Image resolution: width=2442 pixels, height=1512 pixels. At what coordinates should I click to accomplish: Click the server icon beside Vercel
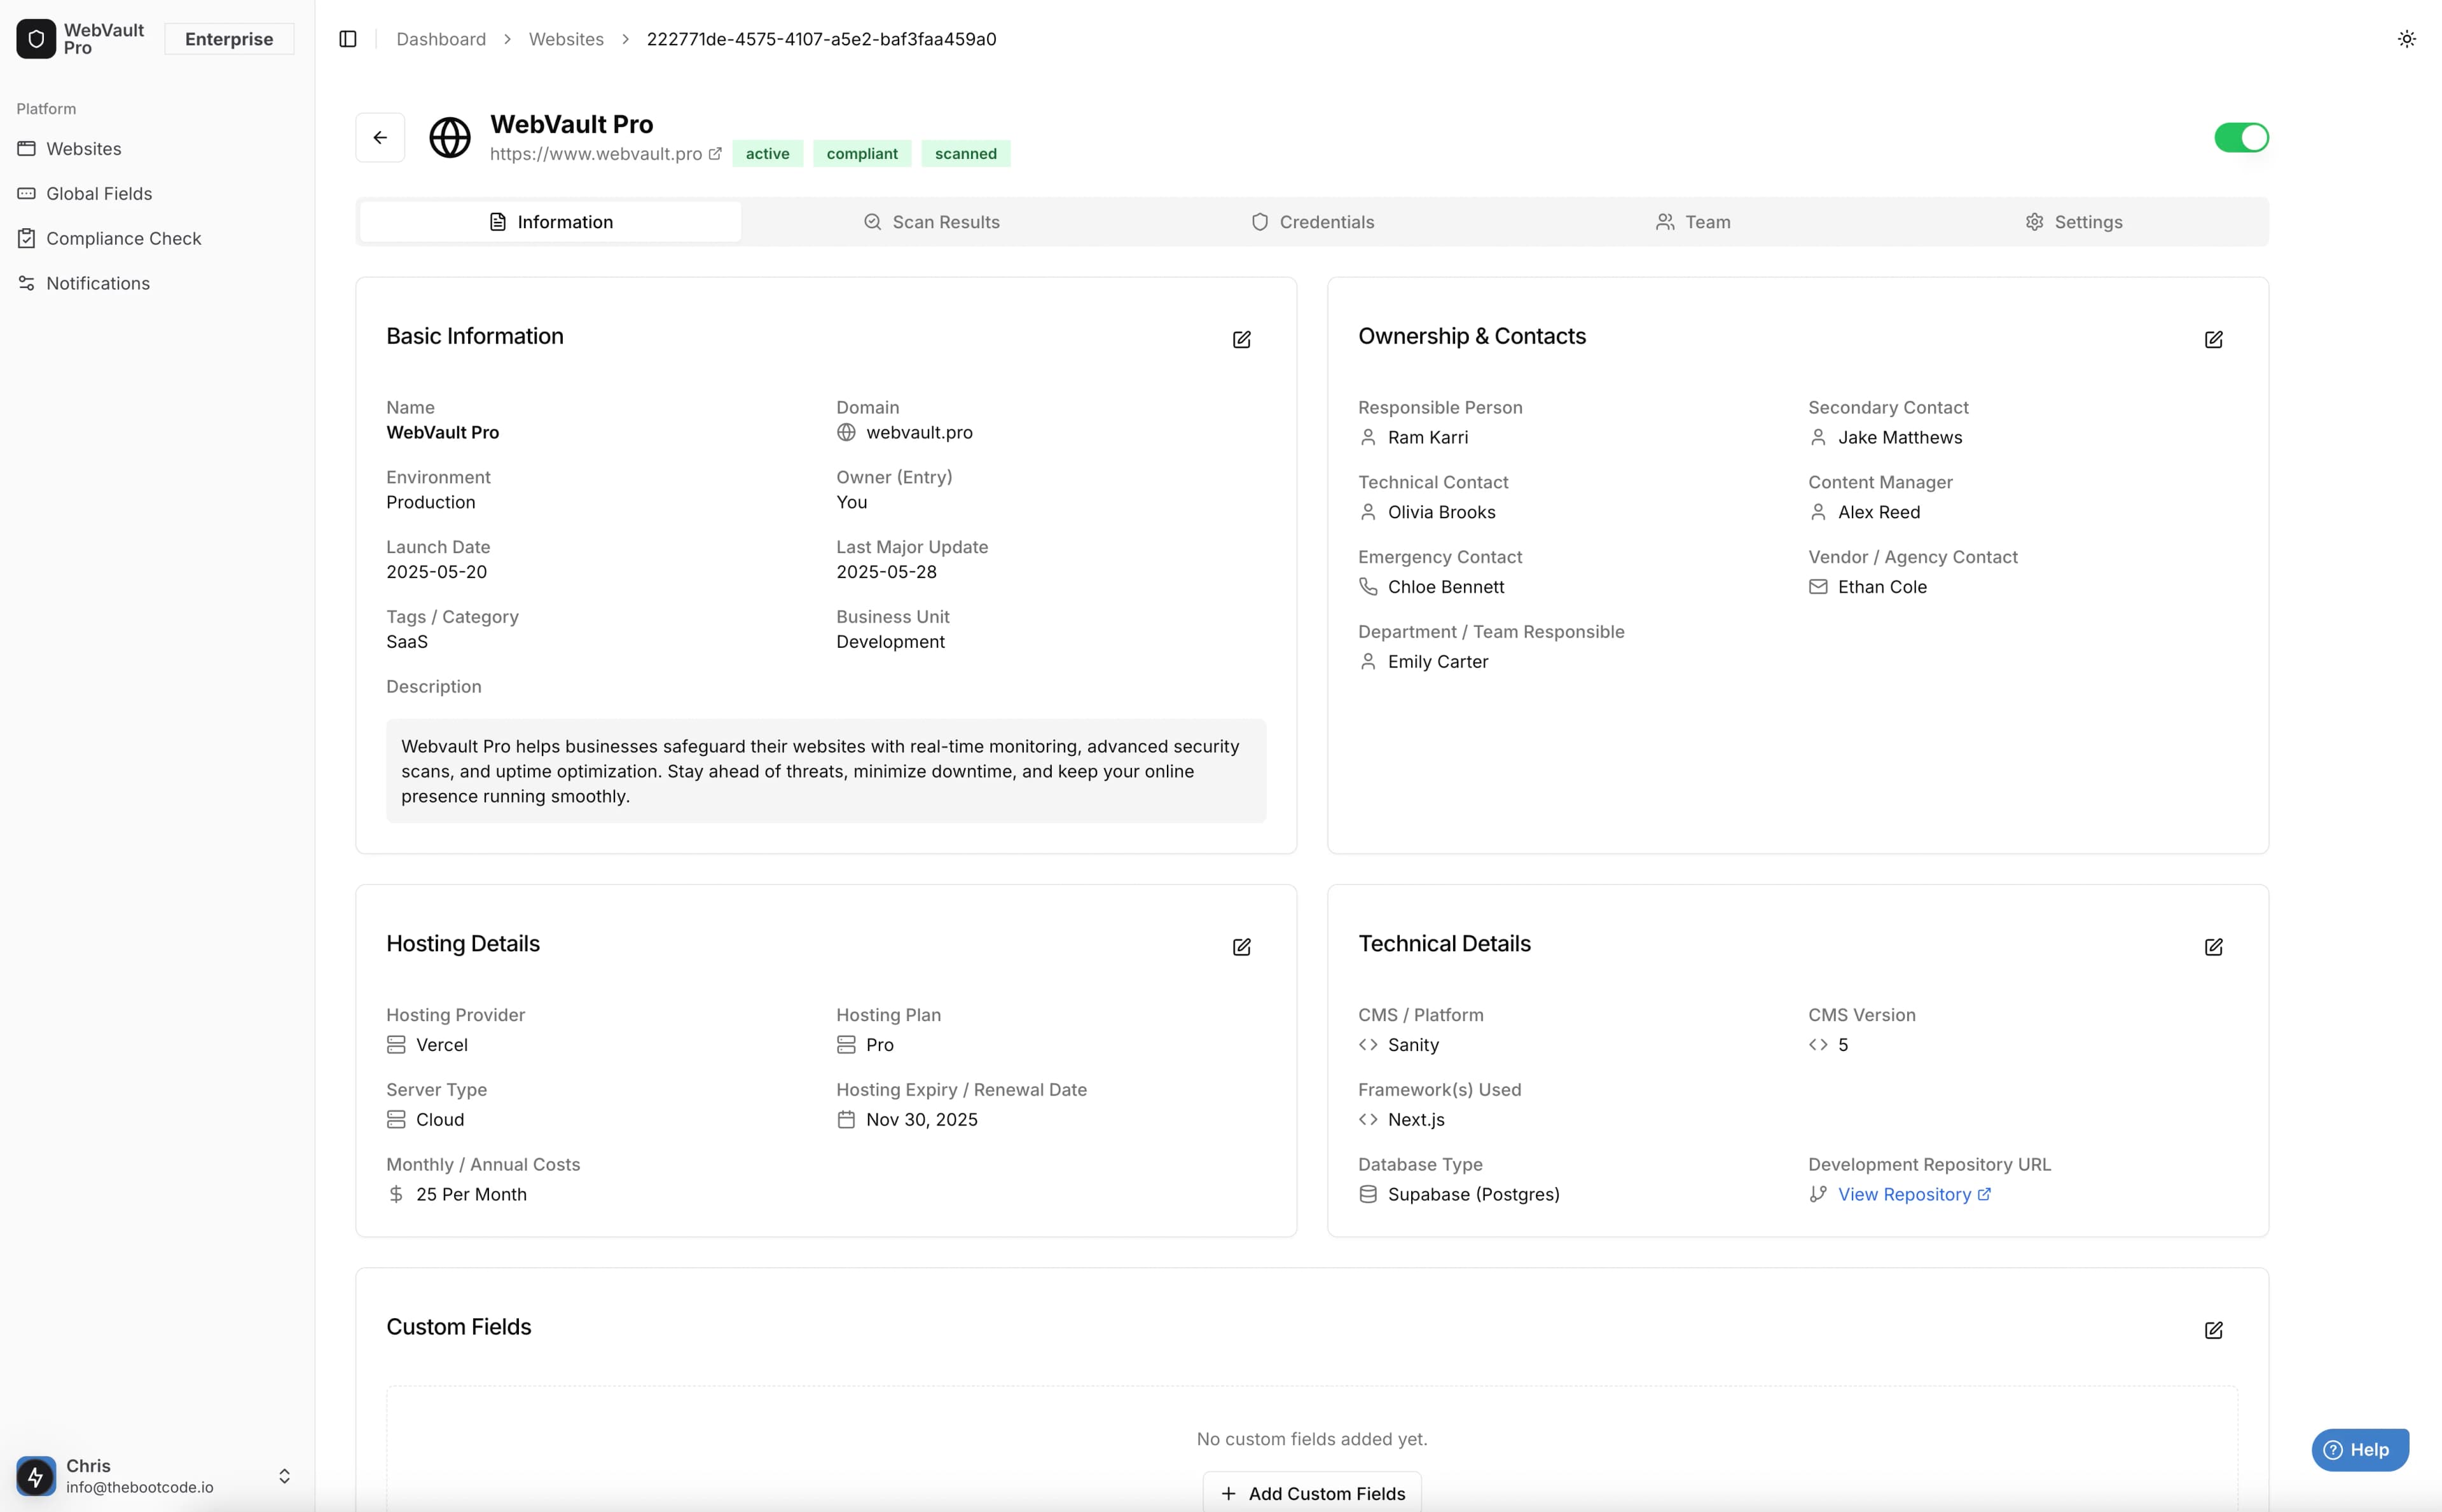396,1045
